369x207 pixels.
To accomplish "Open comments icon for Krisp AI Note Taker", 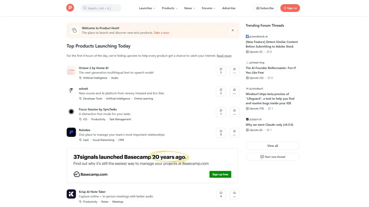I will pyautogui.click(x=221, y=194).
